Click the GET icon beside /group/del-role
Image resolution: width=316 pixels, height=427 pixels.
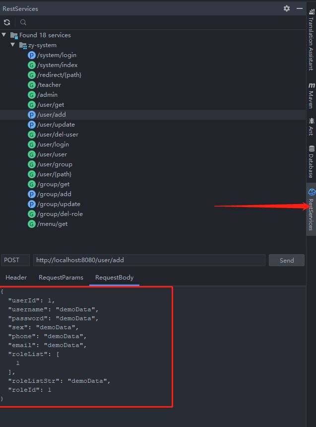(32, 214)
